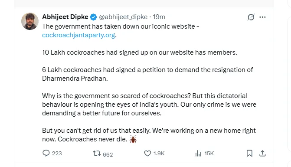Open the post via the Dharmendra Pradhan paragraph
Image resolution: width=291 pixels, height=167 pixels.
[147, 74]
